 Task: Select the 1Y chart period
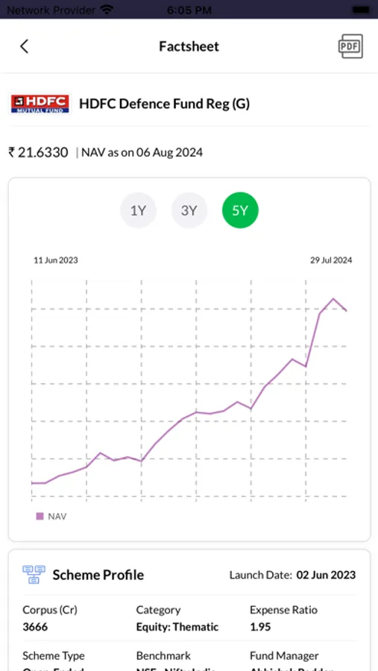pyautogui.click(x=138, y=210)
